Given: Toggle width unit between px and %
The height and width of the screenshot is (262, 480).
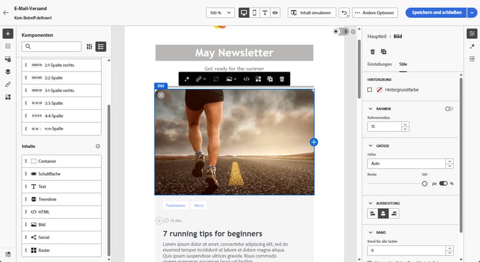Looking at the screenshot, I should point(444,183).
